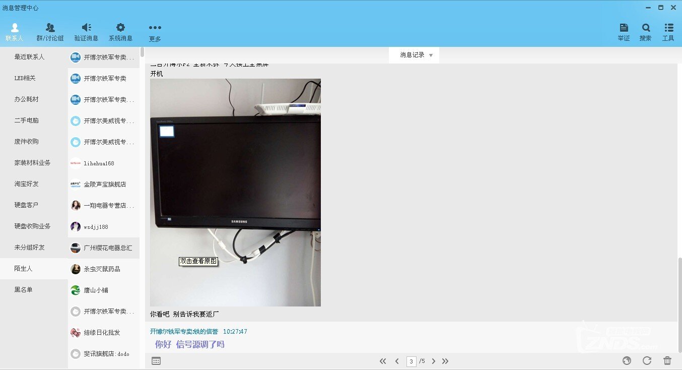Viewport: 682px width, 370px height.
Task: Go to next page of records
Action: coord(433,361)
